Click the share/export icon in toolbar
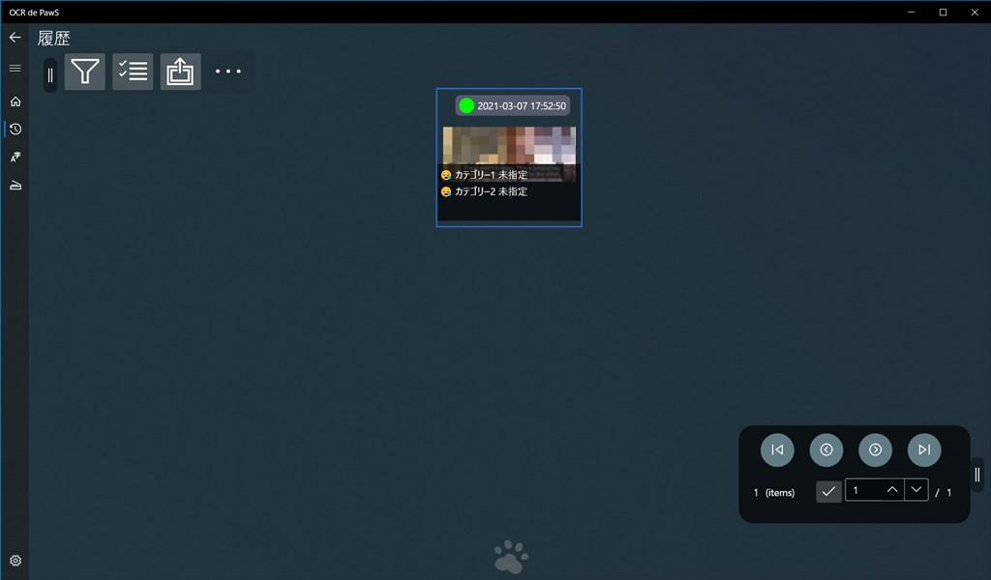The width and height of the screenshot is (991, 580). [x=180, y=72]
